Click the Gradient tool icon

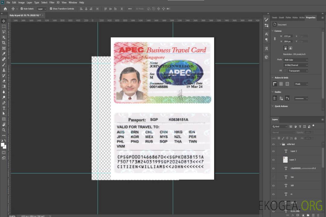tap(4, 86)
